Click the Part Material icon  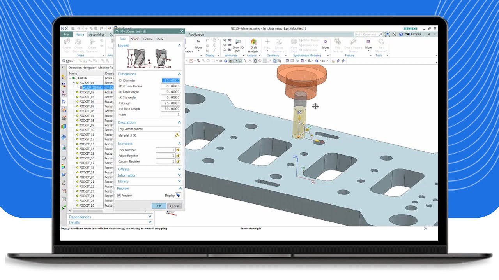coord(381,42)
